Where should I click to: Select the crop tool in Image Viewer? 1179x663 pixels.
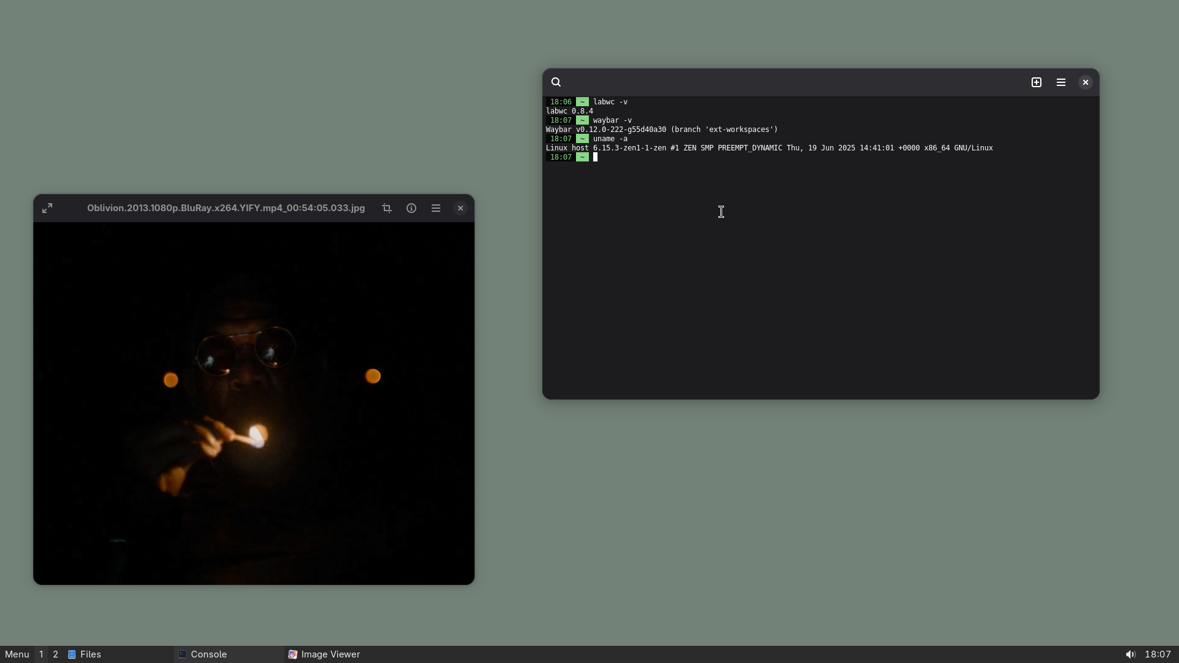point(387,208)
